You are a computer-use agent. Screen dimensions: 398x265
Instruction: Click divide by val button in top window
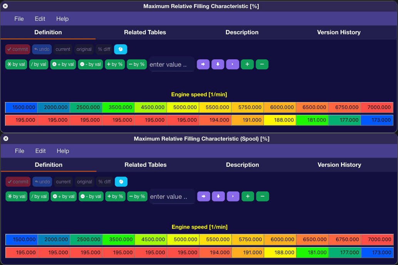(38, 64)
